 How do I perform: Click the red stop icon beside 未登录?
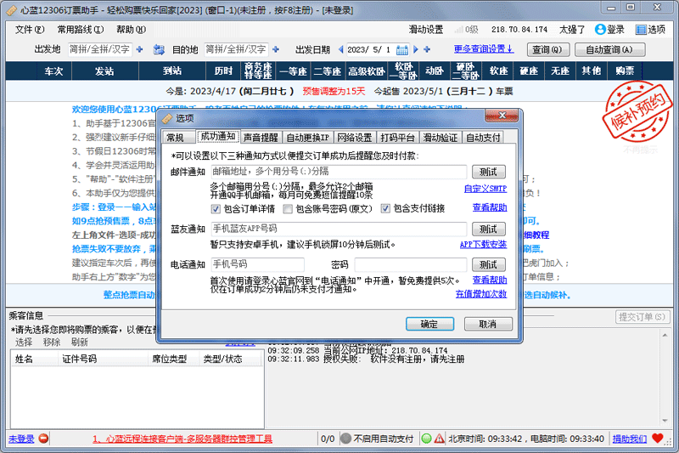(43, 439)
